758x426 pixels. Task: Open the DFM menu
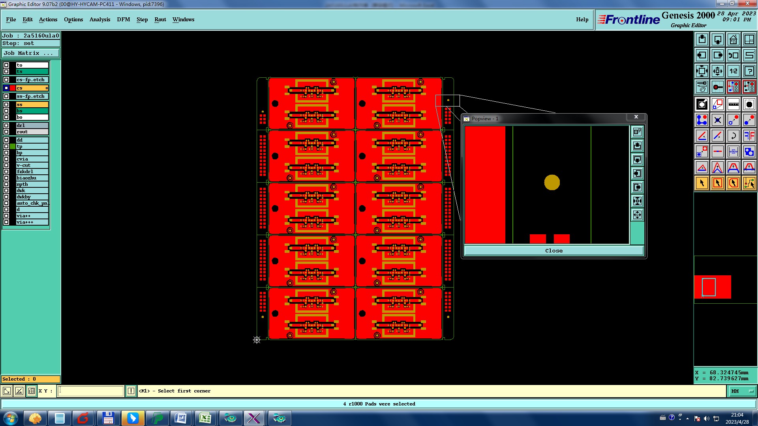(x=123, y=19)
